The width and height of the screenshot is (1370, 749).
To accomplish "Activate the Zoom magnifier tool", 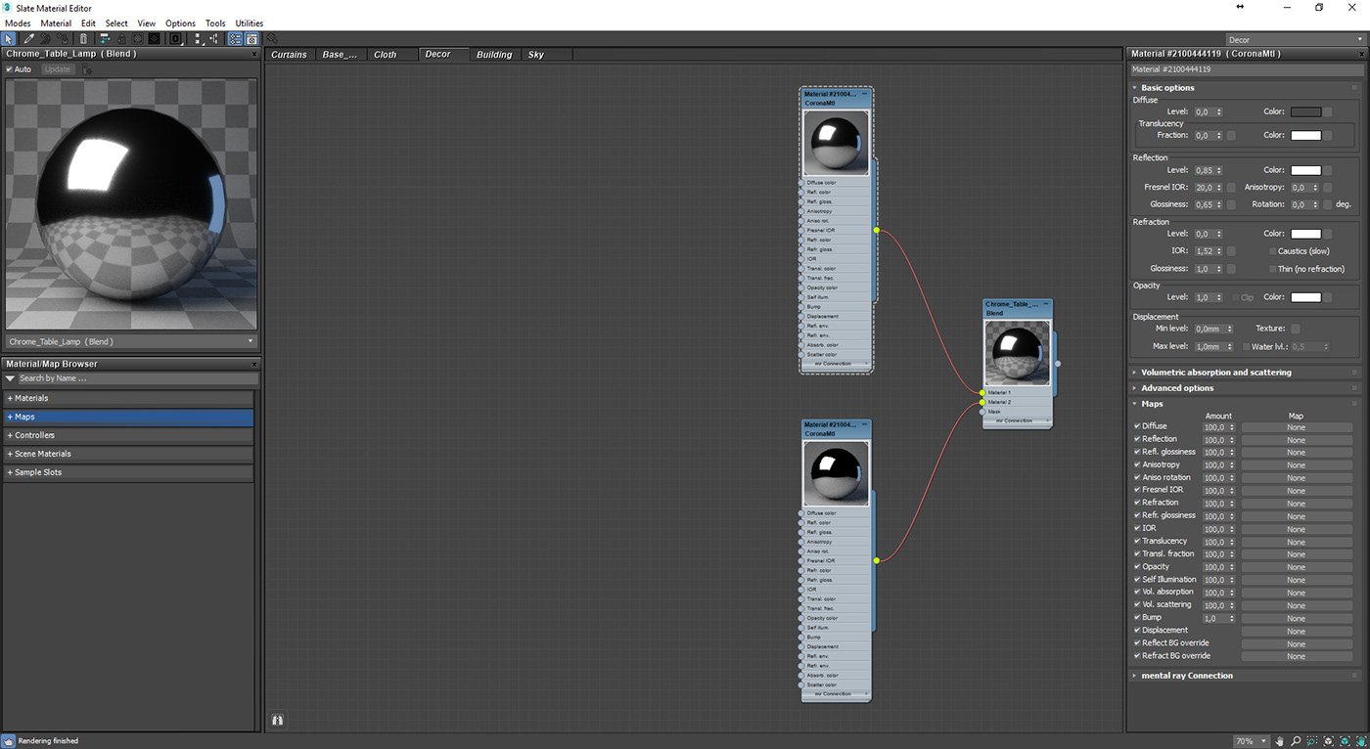I will pyautogui.click(x=1296, y=741).
